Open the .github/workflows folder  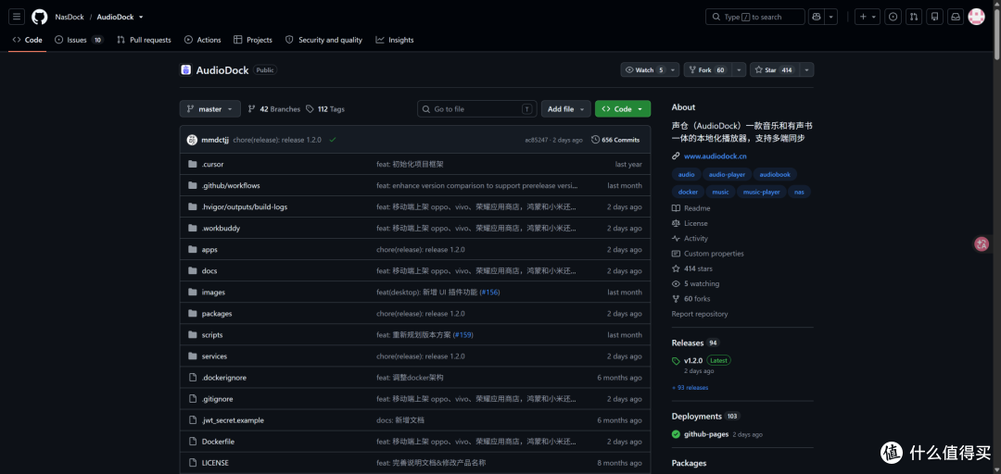coord(231,186)
